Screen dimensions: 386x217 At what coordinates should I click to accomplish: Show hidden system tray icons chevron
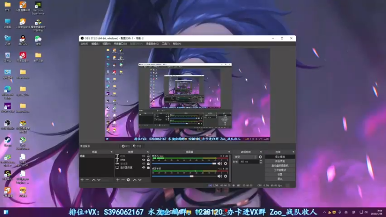324,212
